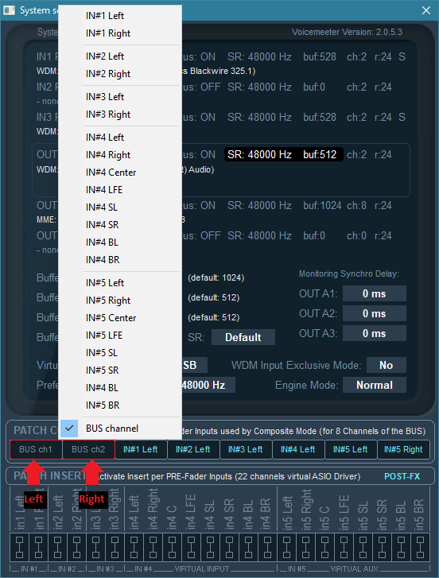Toggle the in4 C insert switch

(172, 548)
